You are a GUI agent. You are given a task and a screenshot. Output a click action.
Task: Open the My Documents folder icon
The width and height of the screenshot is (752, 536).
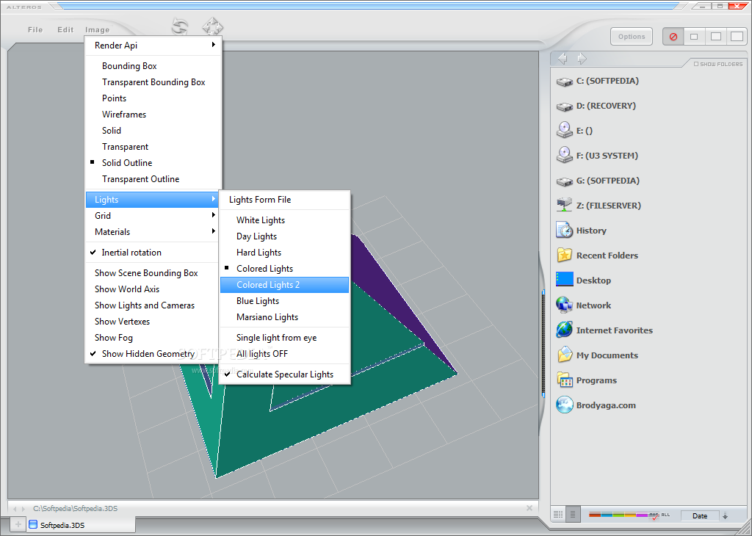(x=565, y=355)
